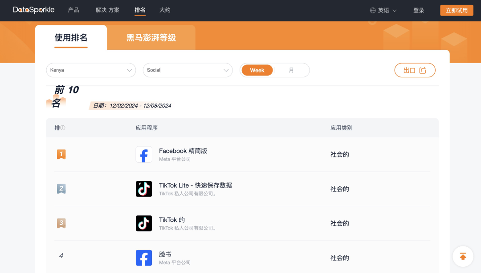Click the 立即试用 button
The height and width of the screenshot is (273, 481).
[x=457, y=9]
